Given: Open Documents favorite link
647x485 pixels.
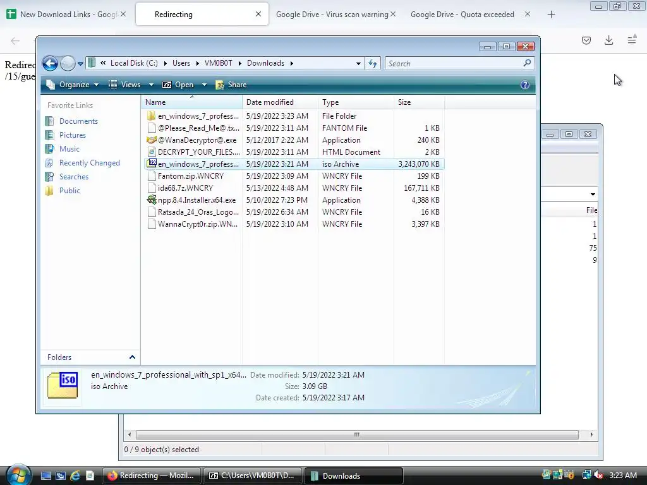Looking at the screenshot, I should 78,121.
